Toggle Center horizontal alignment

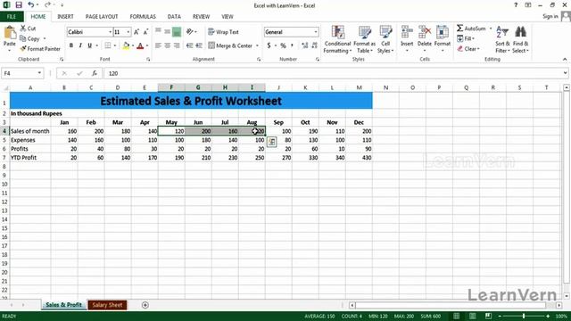point(167,45)
